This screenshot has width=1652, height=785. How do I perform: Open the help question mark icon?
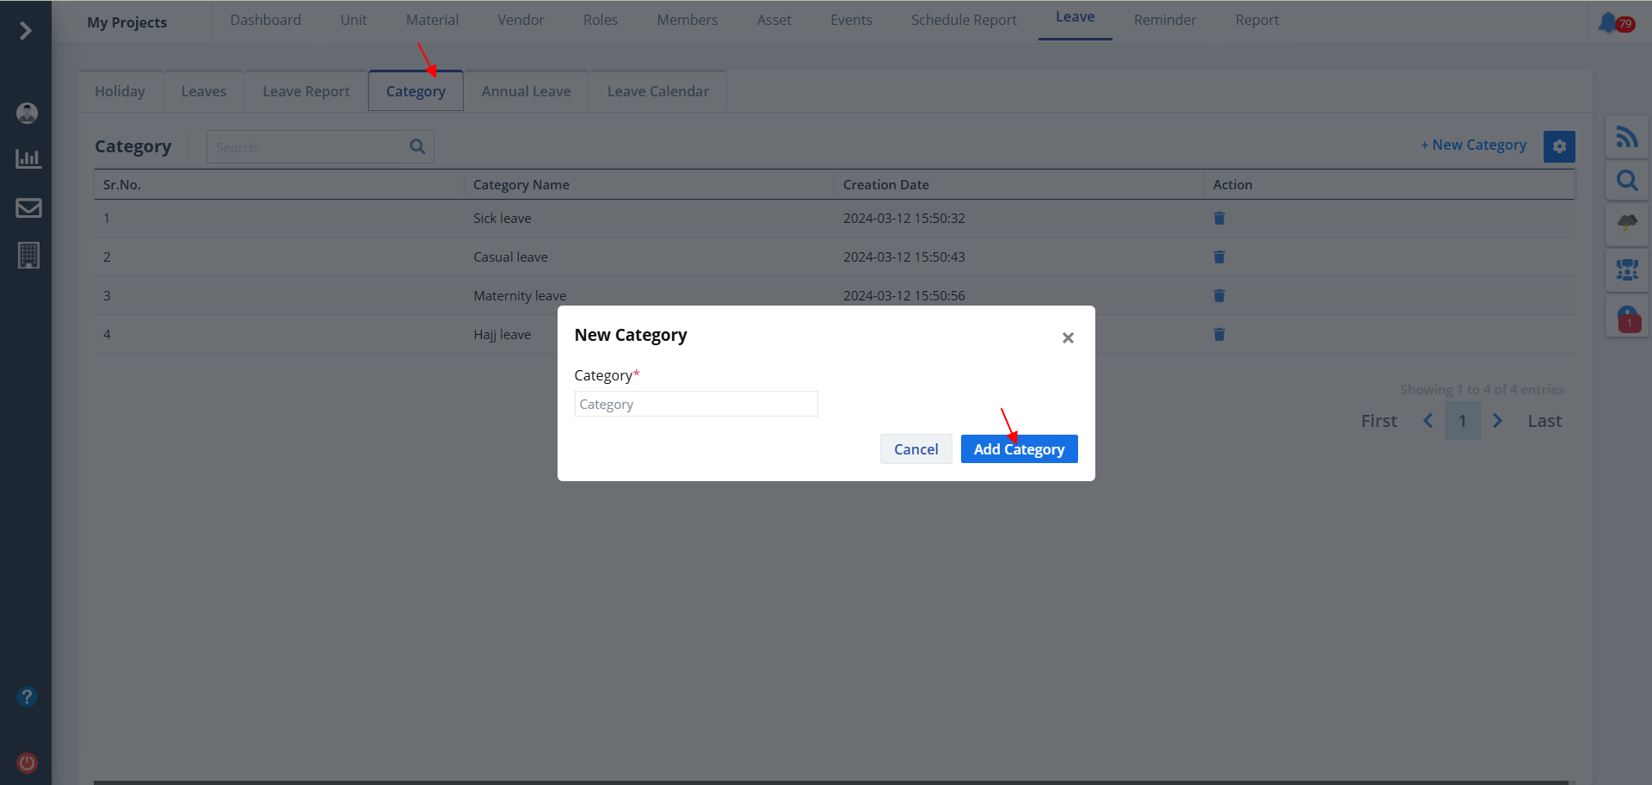[28, 696]
